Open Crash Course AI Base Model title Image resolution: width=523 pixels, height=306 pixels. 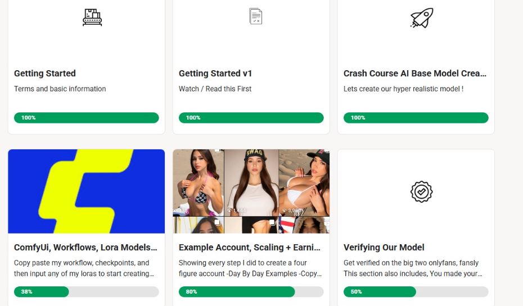point(415,74)
